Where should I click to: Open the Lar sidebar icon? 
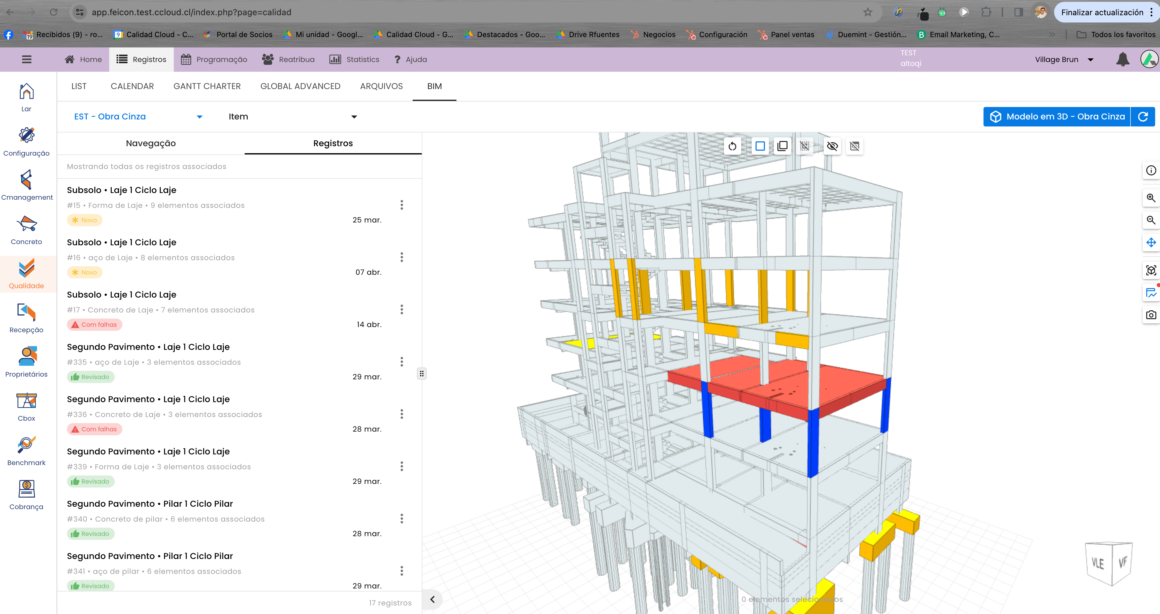tap(26, 98)
